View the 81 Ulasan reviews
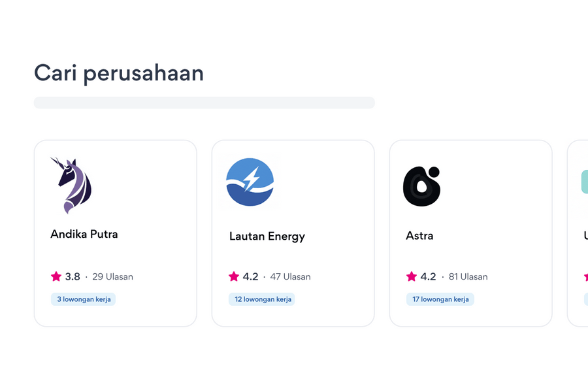 click(x=468, y=276)
